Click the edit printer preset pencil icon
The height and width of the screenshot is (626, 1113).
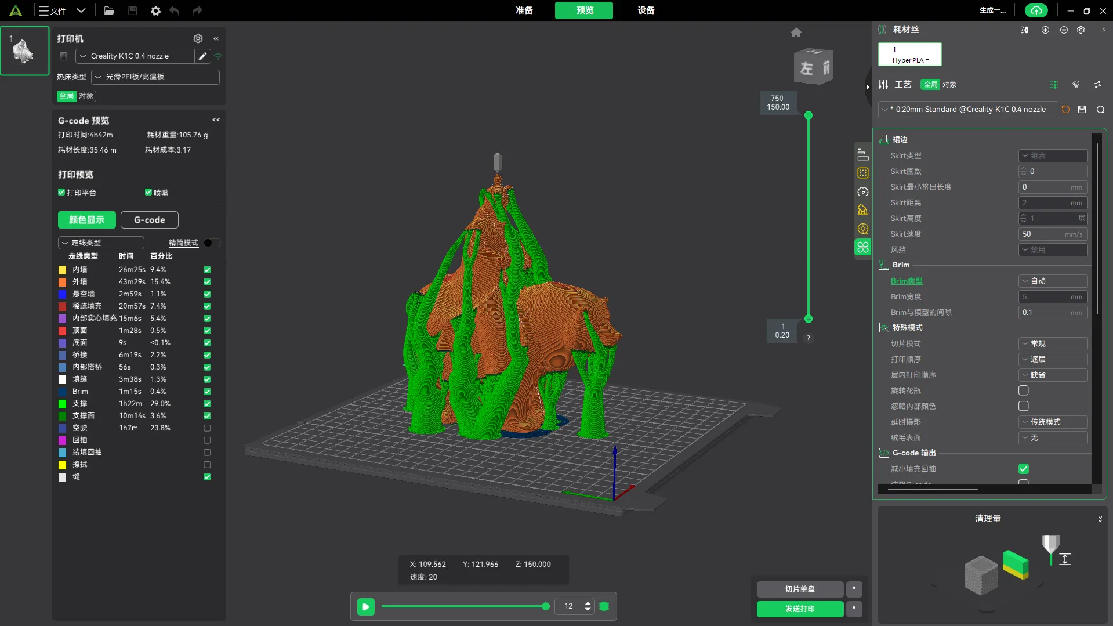[202, 56]
